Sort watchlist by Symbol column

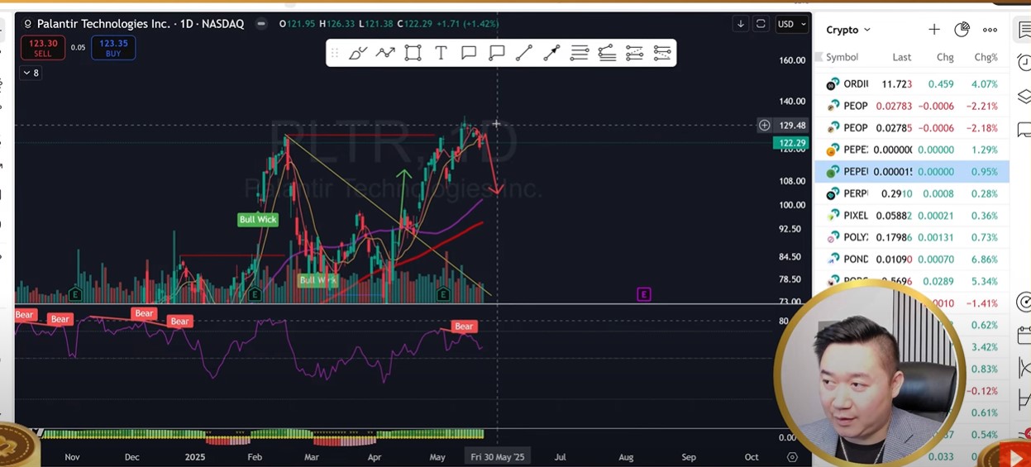pos(842,57)
